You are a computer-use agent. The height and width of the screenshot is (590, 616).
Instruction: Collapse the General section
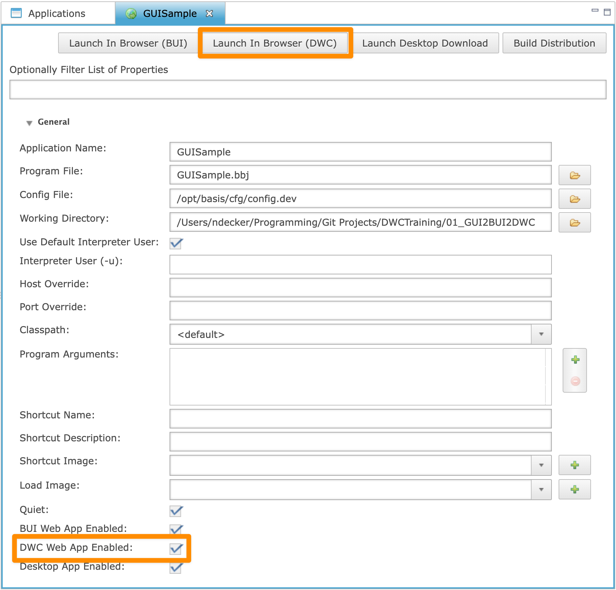tap(30, 122)
